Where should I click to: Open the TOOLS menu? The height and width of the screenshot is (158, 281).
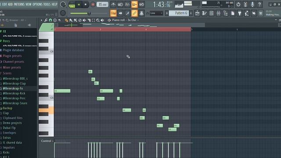[47, 4]
